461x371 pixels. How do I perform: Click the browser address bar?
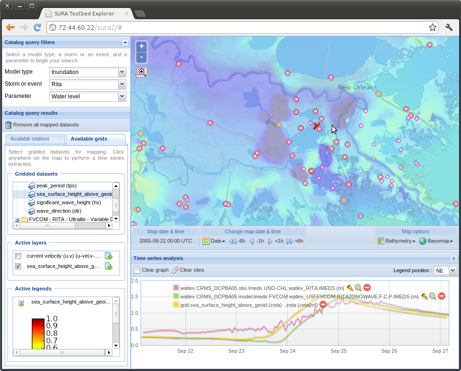[241, 28]
